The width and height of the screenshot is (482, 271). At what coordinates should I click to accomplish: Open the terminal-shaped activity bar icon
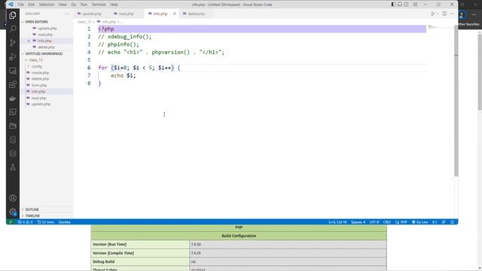13,112
